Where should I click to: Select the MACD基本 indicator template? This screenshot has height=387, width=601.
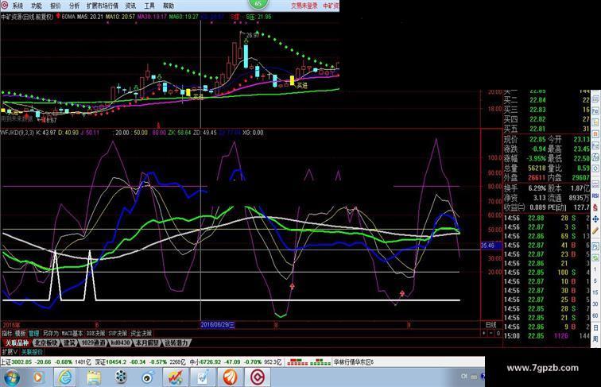click(x=72, y=333)
